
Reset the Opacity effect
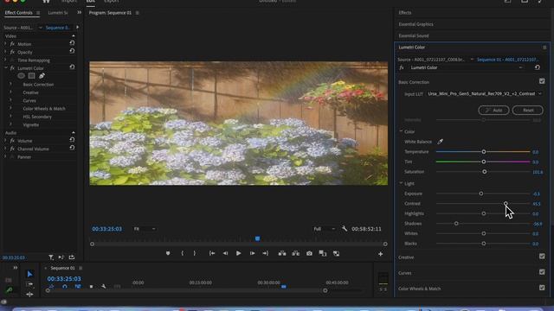click(x=72, y=51)
